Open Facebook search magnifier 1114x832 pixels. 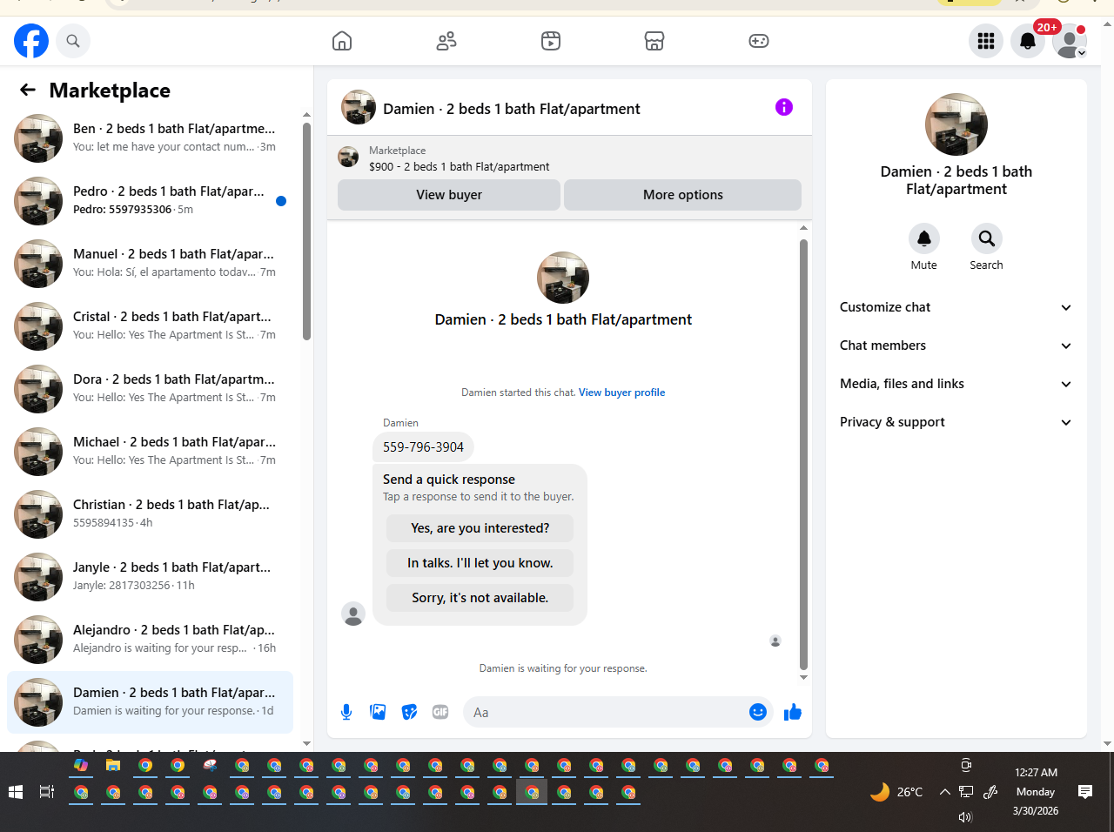pos(73,41)
